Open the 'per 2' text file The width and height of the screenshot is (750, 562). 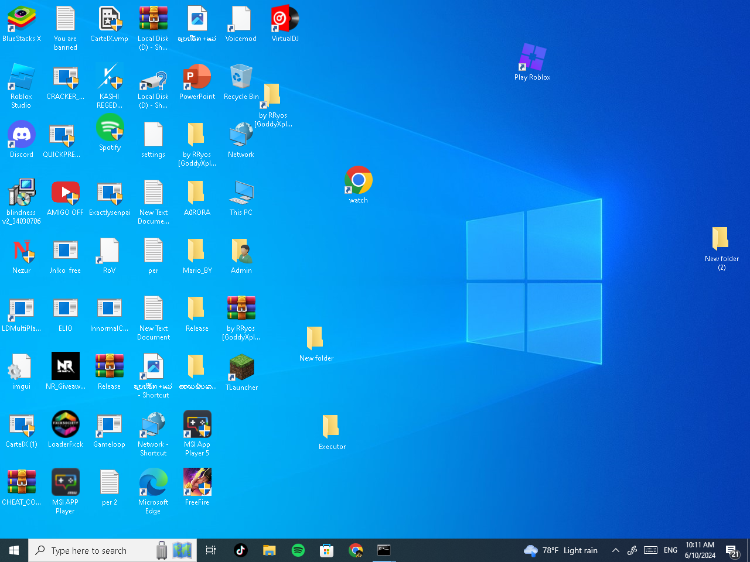(110, 488)
